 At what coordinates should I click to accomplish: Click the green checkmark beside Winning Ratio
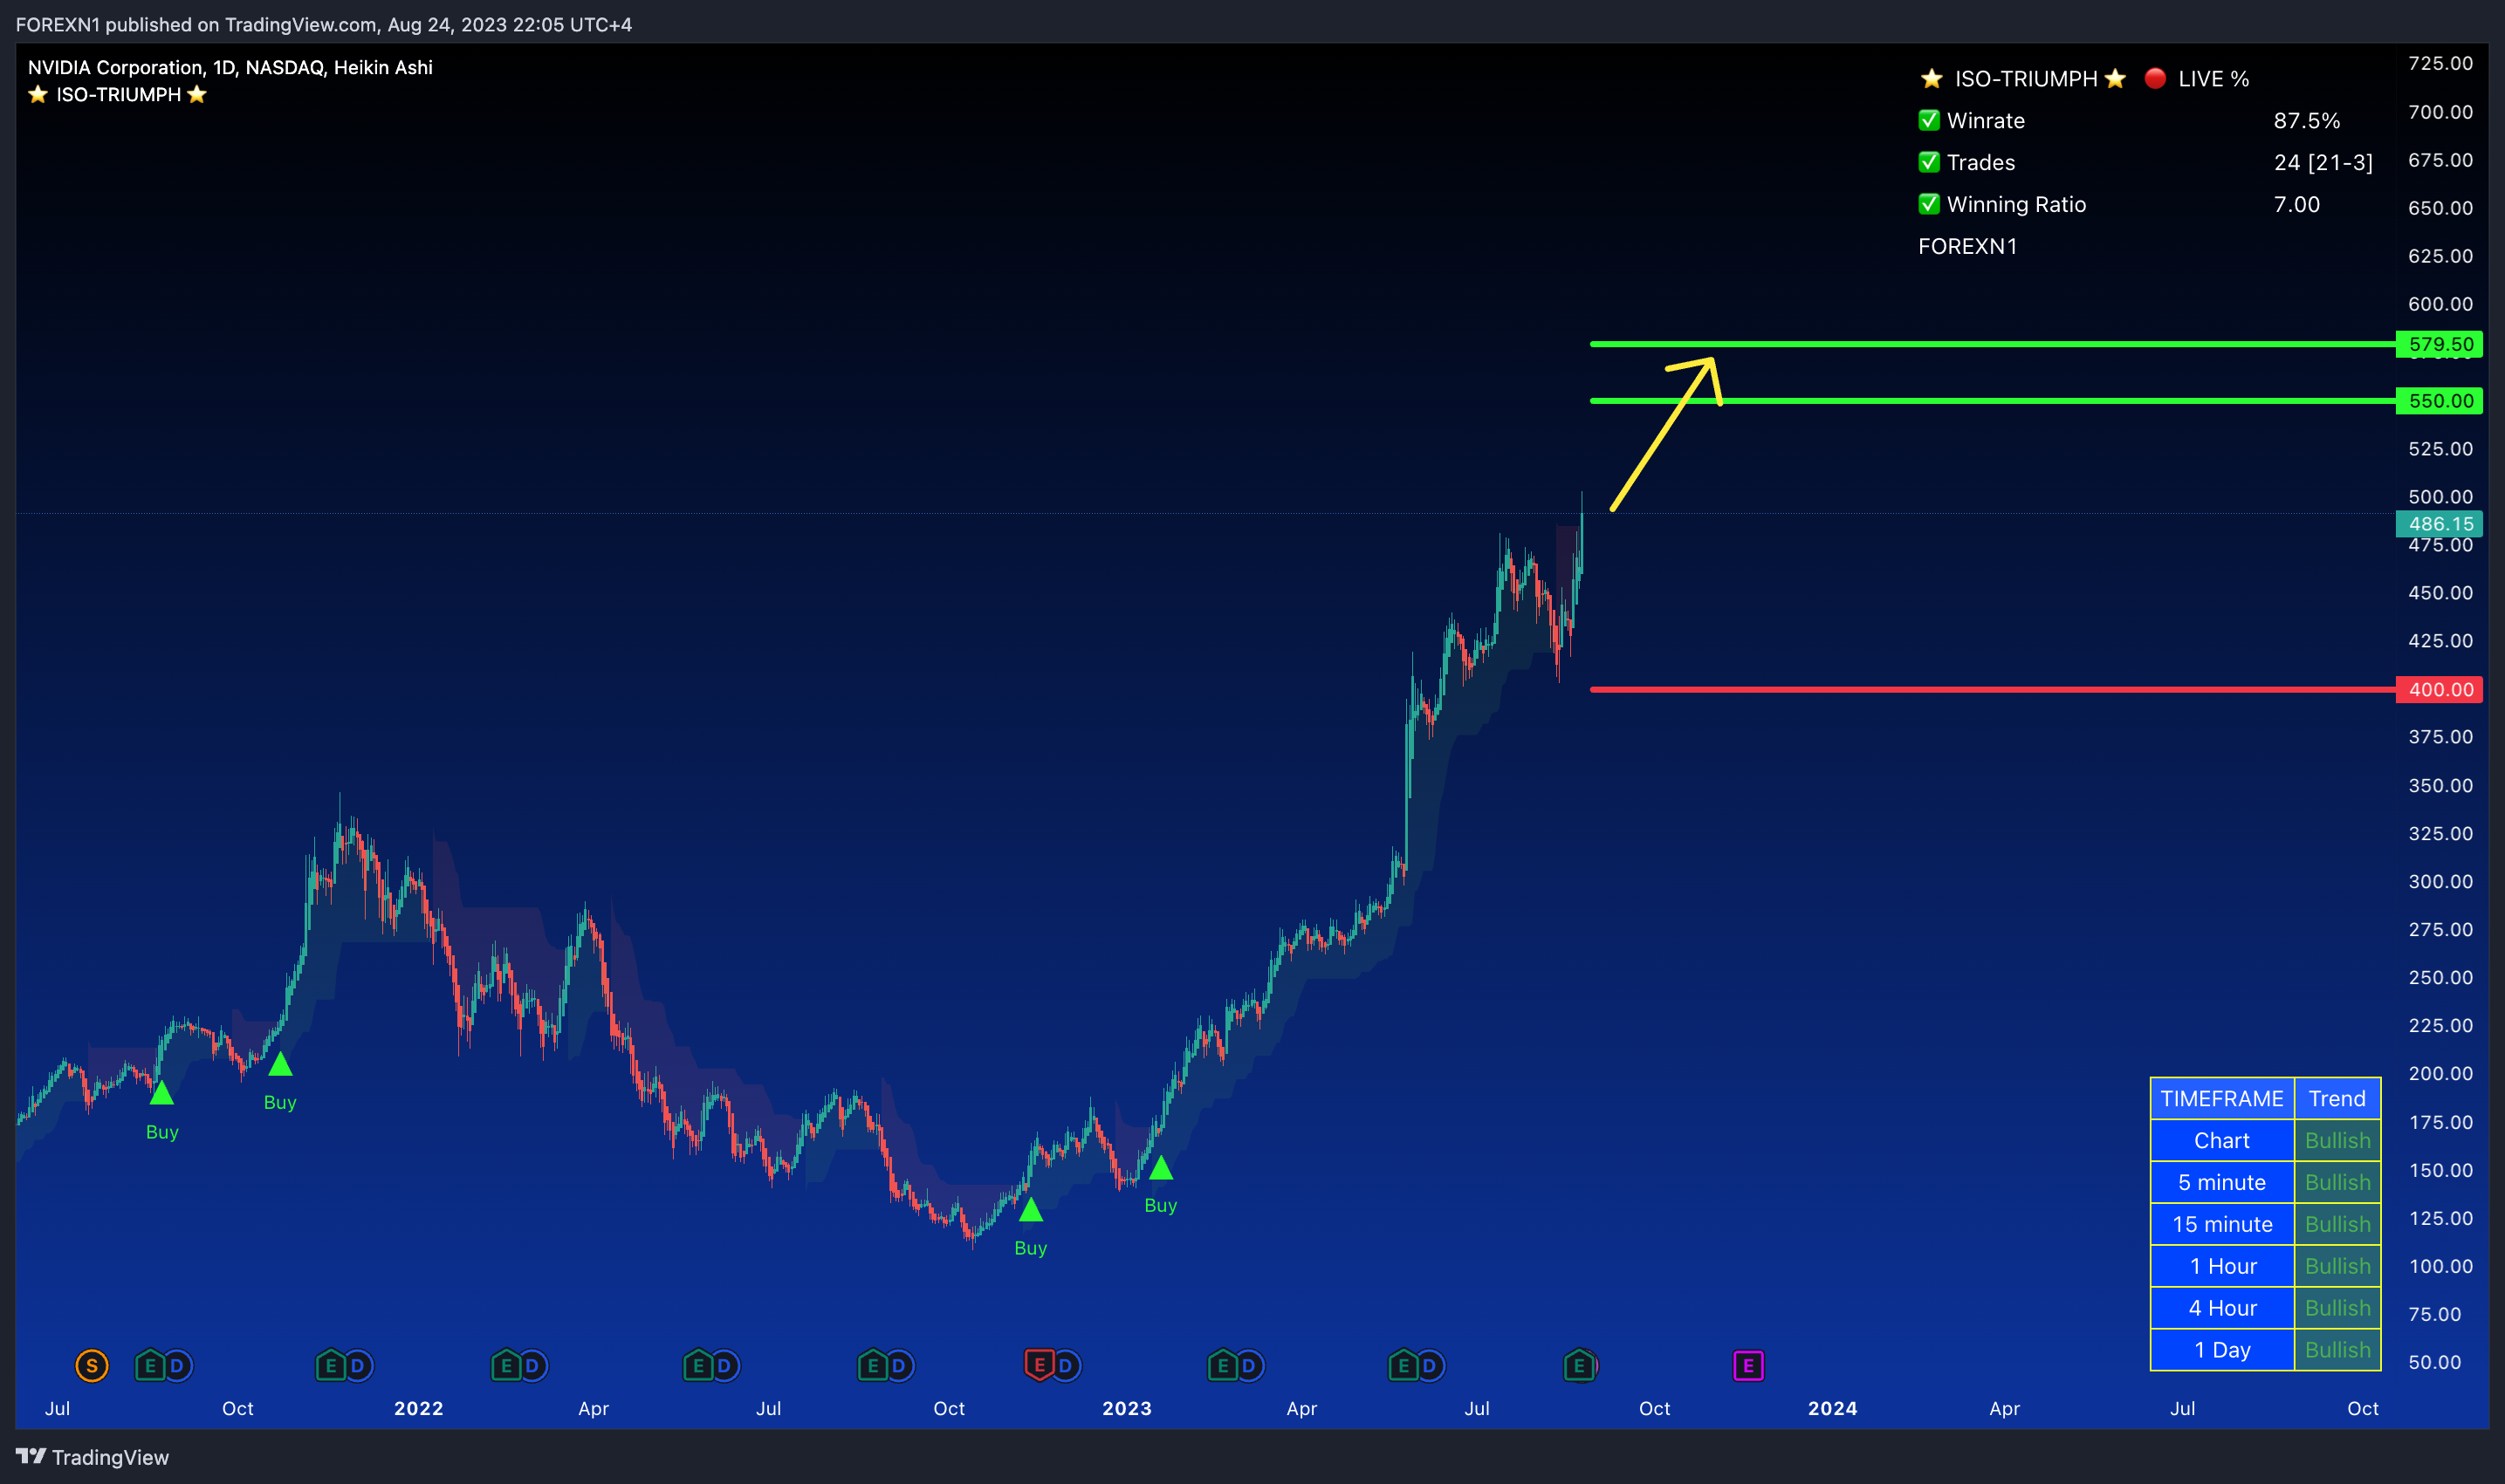coord(1929,204)
